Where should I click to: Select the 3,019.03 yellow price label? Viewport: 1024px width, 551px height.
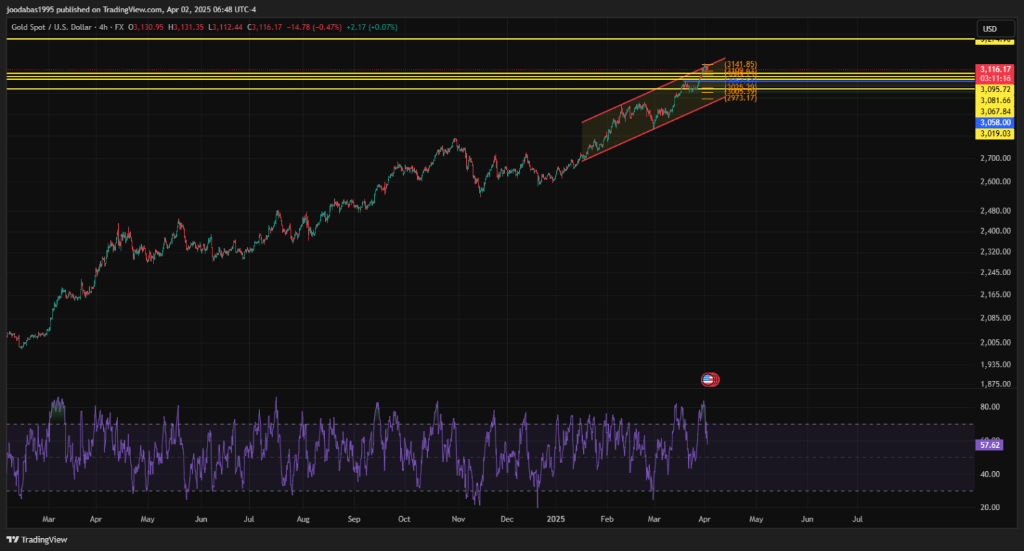[x=995, y=133]
